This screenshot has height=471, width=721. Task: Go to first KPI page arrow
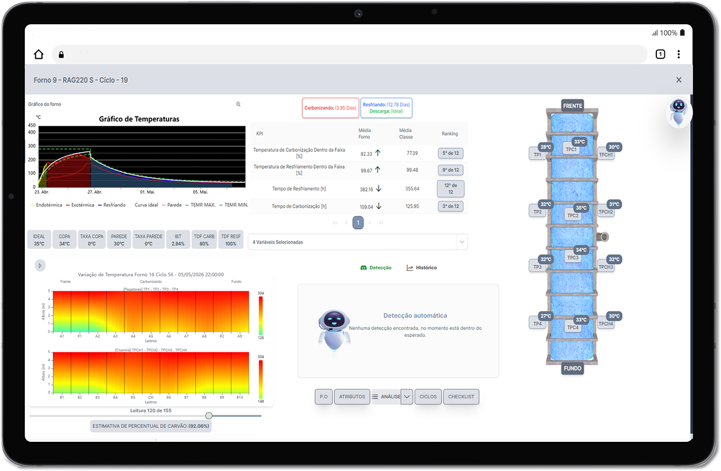335,222
